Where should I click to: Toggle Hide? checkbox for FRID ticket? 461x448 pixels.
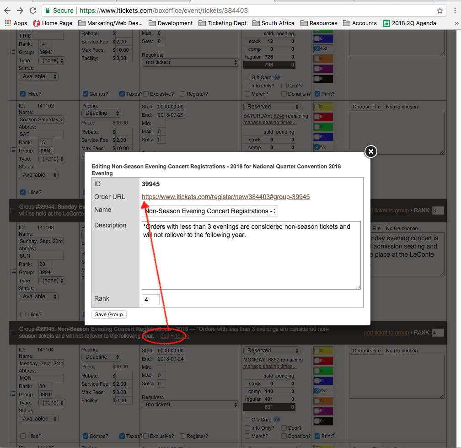pos(23,94)
